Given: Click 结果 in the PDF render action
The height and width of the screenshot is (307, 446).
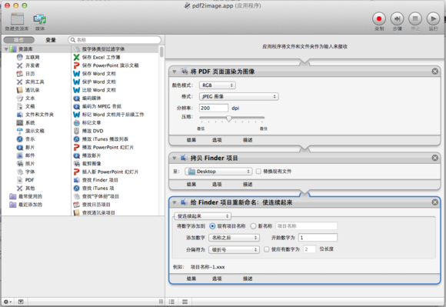Looking at the screenshot, I should click(191, 140).
